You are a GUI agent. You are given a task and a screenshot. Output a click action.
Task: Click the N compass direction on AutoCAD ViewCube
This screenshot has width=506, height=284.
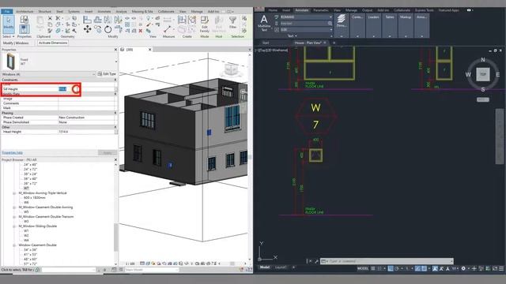(x=483, y=60)
